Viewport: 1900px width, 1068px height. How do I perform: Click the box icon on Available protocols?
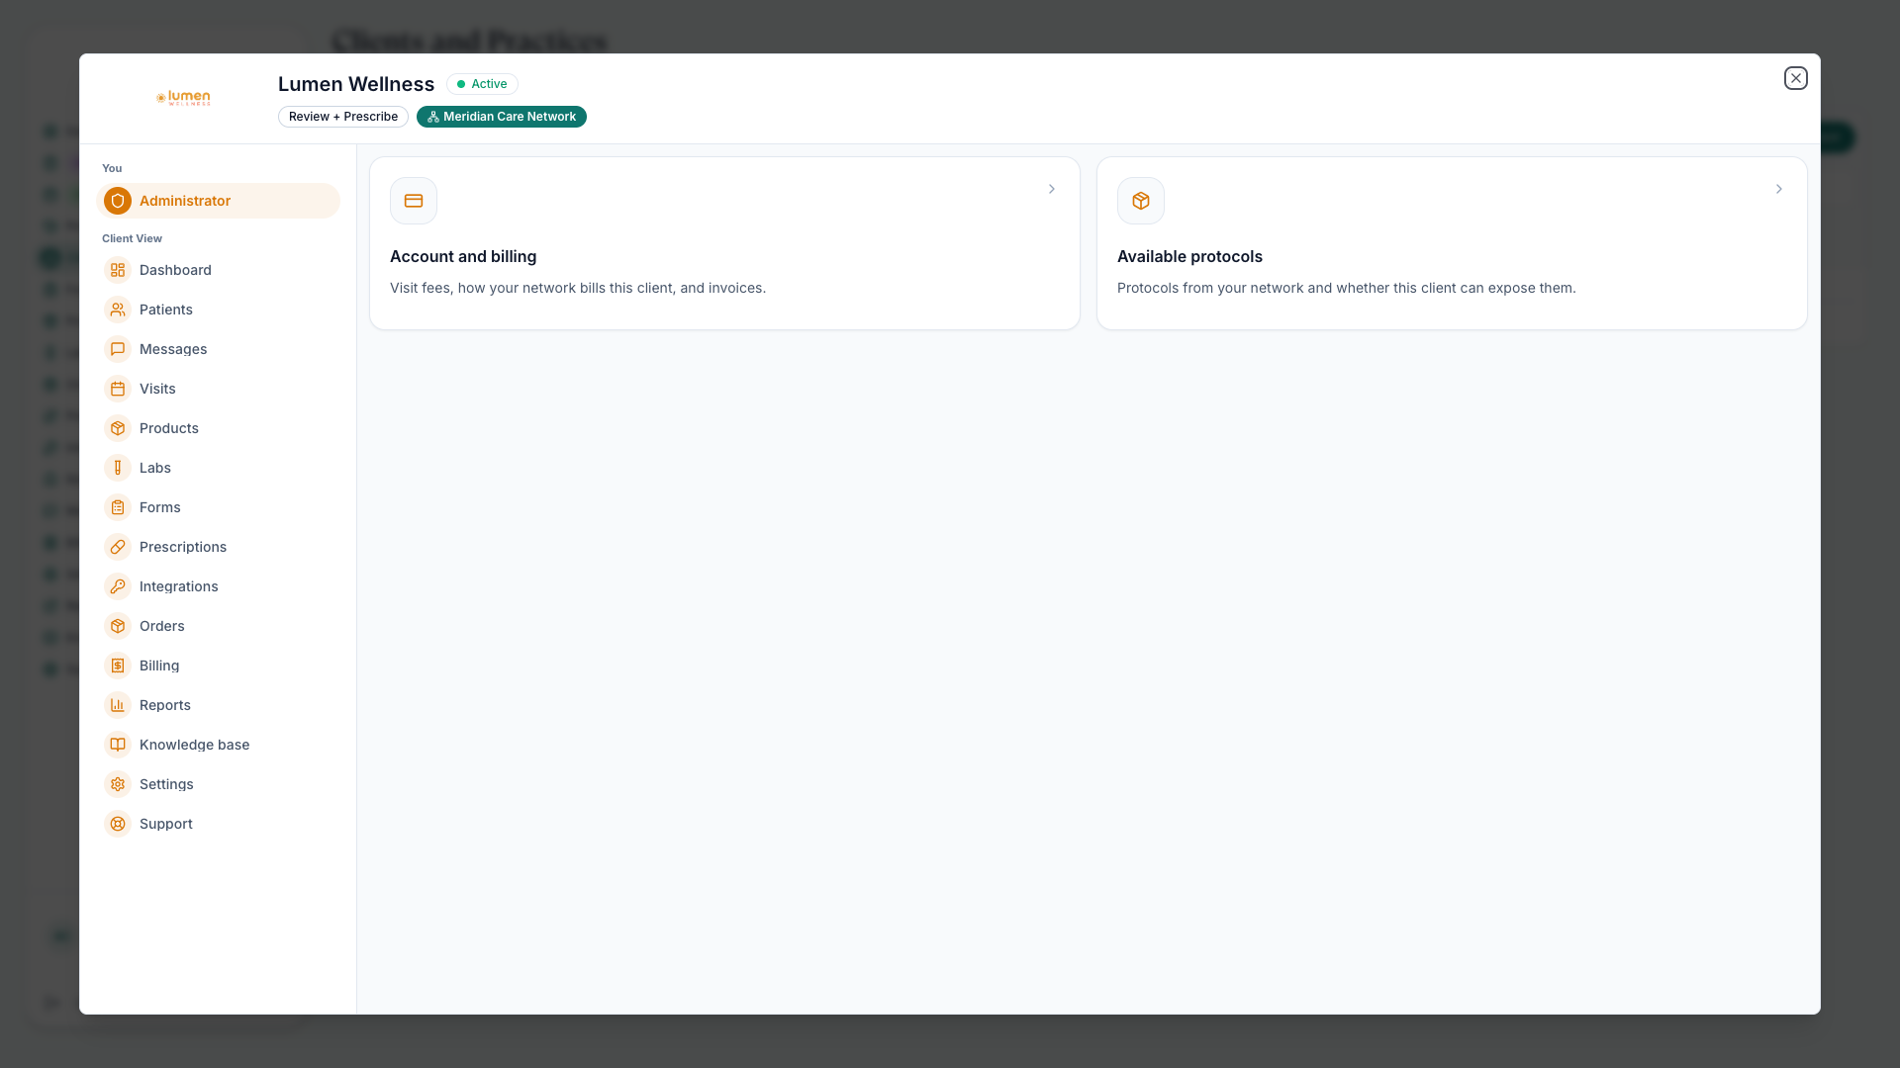pos(1141,201)
